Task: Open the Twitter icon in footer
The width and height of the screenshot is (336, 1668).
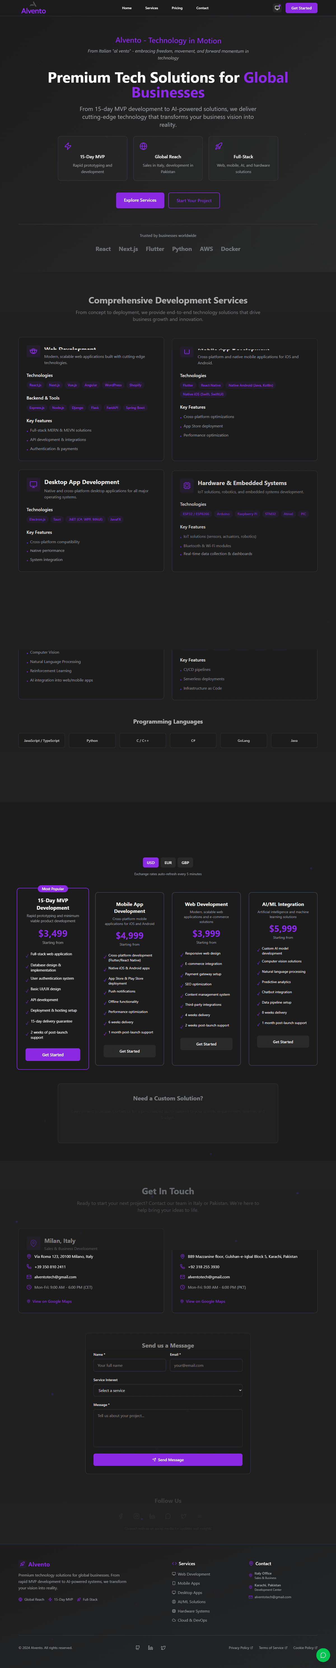Action: pos(164,1648)
